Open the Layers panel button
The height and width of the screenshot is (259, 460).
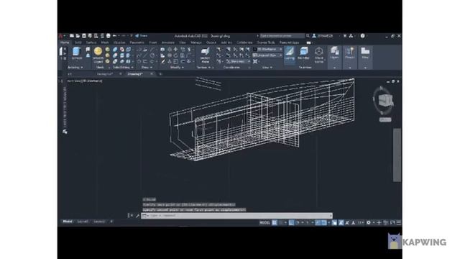point(334,58)
